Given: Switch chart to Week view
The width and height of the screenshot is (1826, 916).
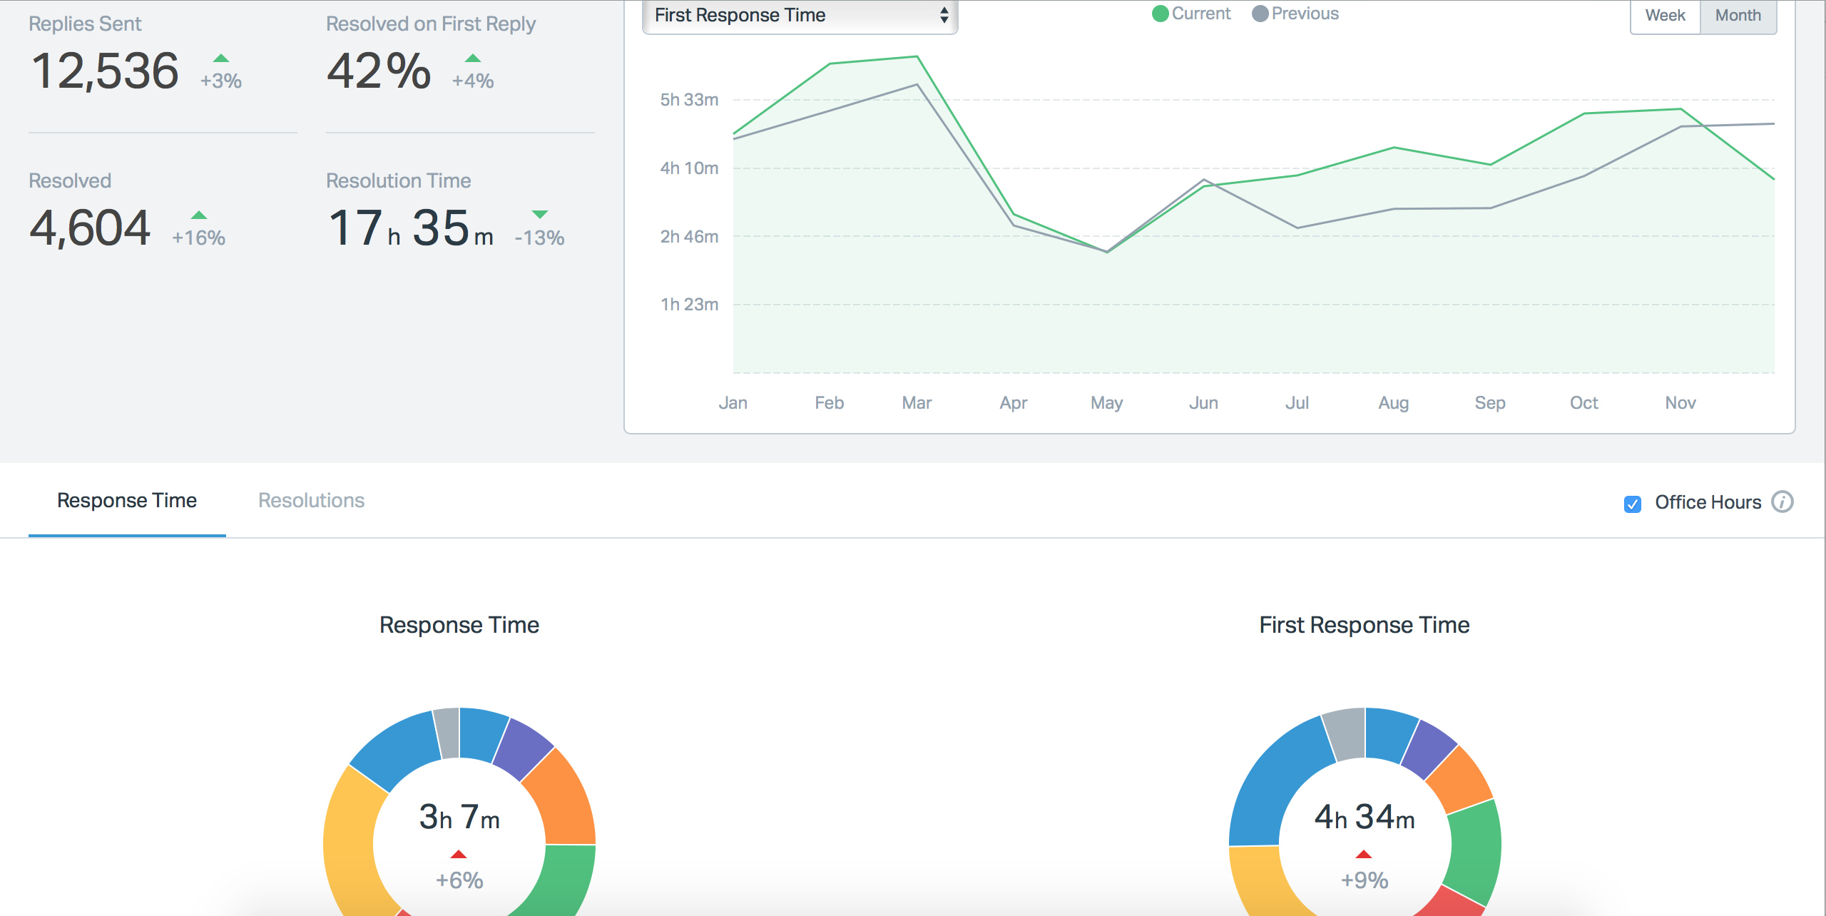Looking at the screenshot, I should point(1665,15).
